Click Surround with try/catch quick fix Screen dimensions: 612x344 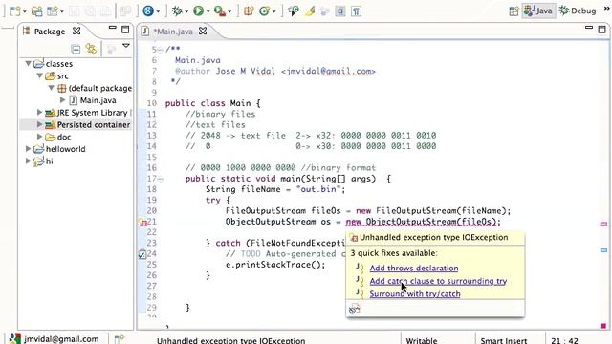coord(415,293)
